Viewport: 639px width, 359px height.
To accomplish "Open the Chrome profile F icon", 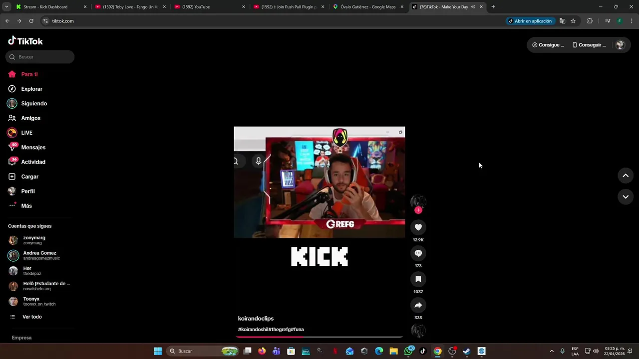I will pyautogui.click(x=620, y=21).
